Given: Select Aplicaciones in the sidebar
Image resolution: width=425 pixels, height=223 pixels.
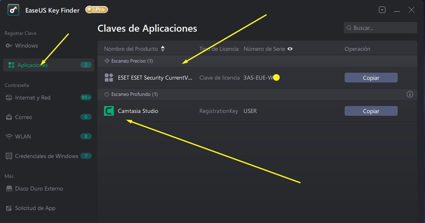Looking at the screenshot, I should coord(48,65).
